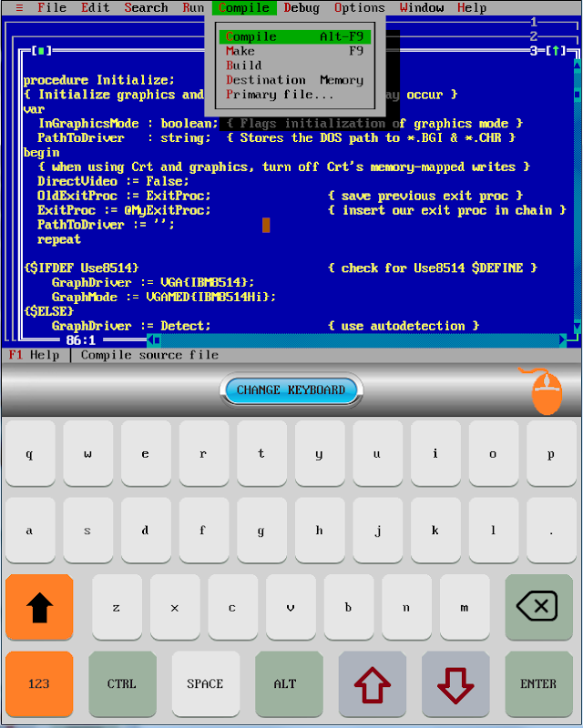583x728 pixels.
Task: Tap the h key
Action: point(320,531)
